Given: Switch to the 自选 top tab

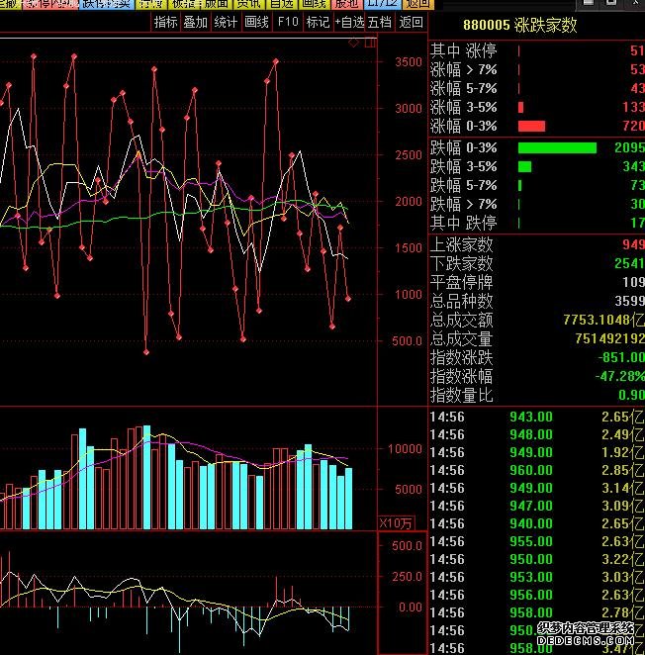Looking at the screenshot, I should pyautogui.click(x=282, y=4).
